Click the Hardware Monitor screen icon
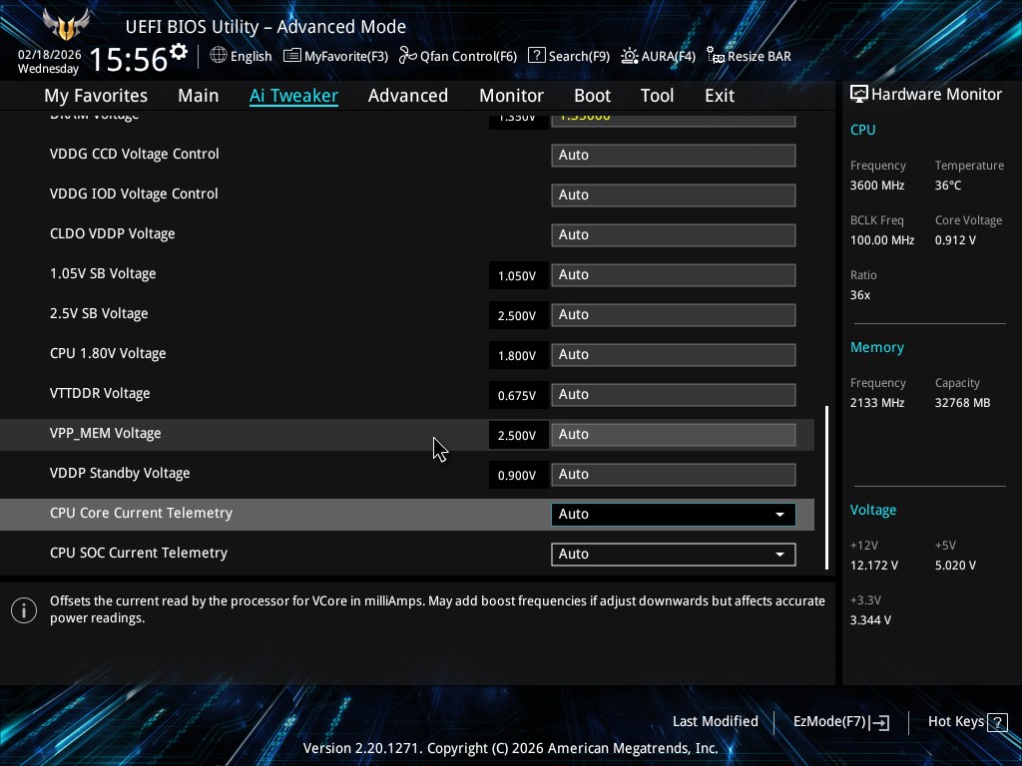 pos(859,94)
